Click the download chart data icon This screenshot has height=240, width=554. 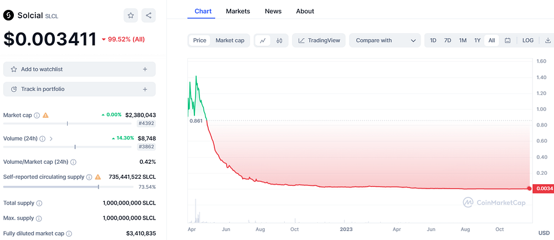point(548,40)
